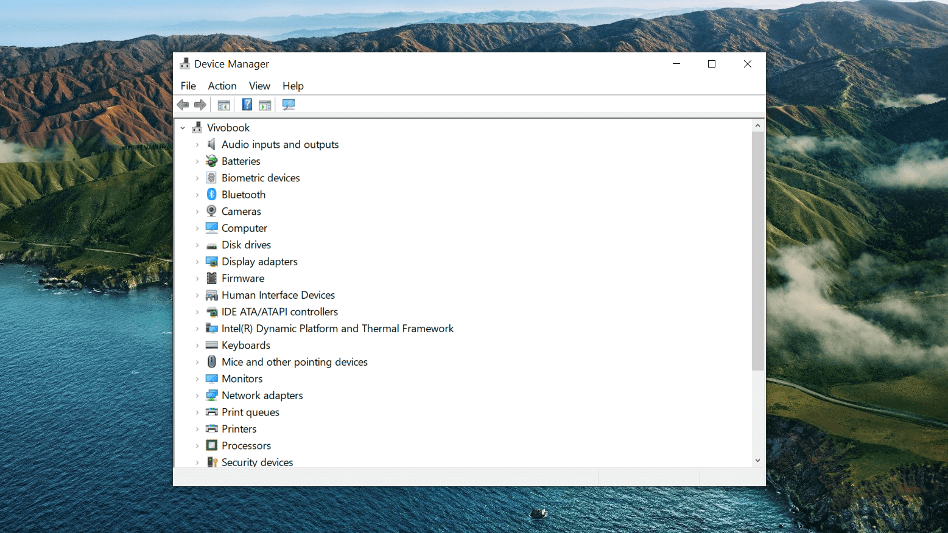Viewport: 948px width, 533px height.
Task: Collapse the Vivobook root node
Action: (183, 128)
